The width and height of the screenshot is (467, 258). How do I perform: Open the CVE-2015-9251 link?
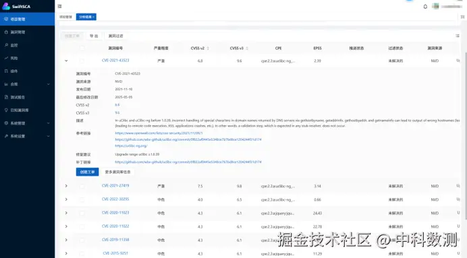pos(115,253)
